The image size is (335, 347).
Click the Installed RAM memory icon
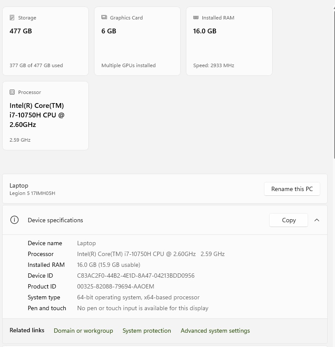[196, 18]
